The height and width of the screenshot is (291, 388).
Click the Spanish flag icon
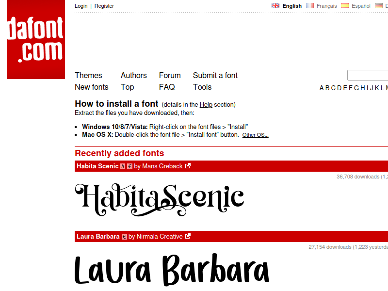(x=345, y=6)
